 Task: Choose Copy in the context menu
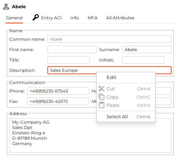[126, 97]
